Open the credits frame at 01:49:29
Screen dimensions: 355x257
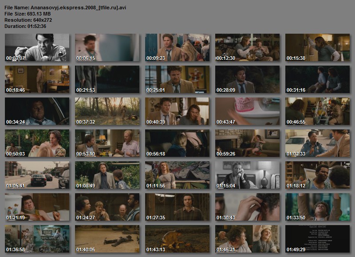[x=318, y=239]
